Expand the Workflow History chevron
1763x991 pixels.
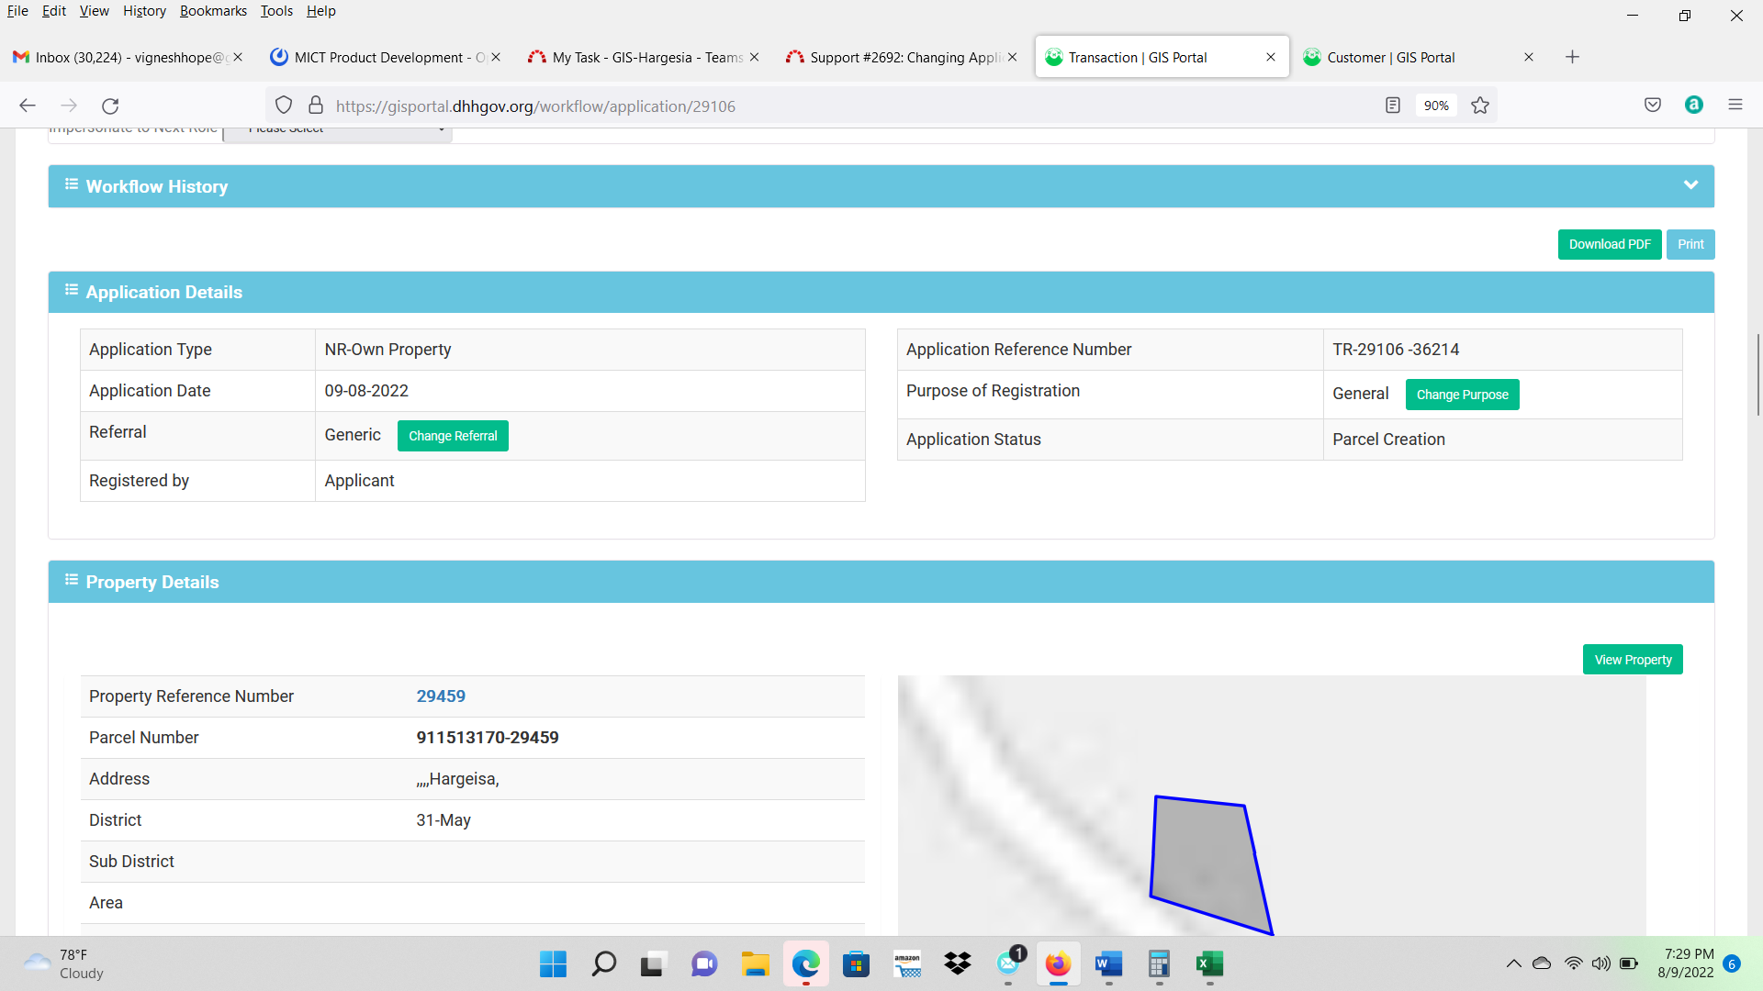(x=1690, y=185)
